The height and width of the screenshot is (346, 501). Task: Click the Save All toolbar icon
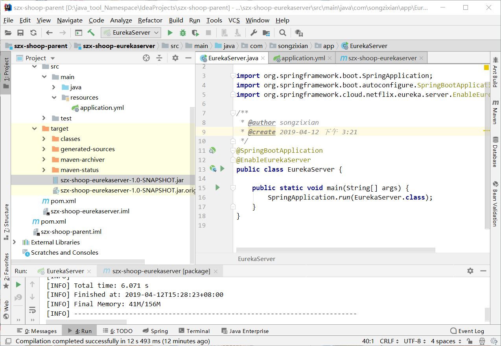[x=20, y=33]
